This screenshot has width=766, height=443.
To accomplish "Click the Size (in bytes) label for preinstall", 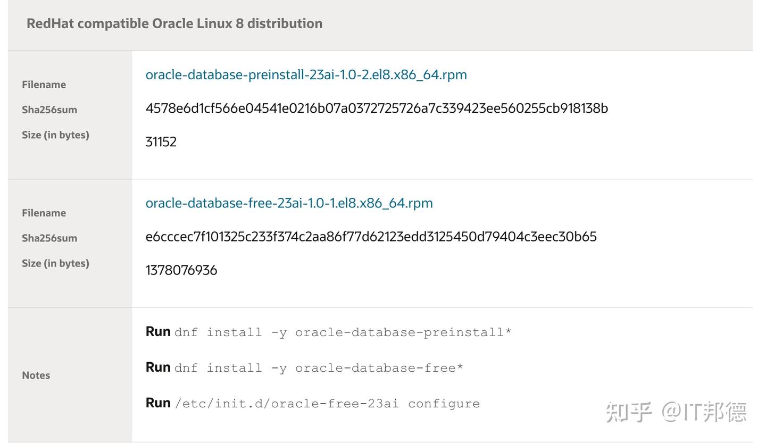I will click(55, 135).
